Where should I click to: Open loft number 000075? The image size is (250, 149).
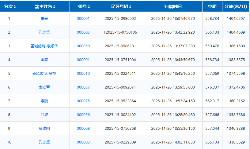pos(83,101)
